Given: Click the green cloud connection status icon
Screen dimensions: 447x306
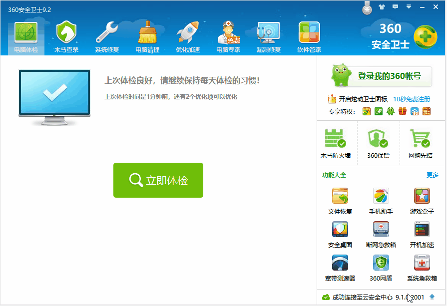Looking at the screenshot, I should [326, 297].
